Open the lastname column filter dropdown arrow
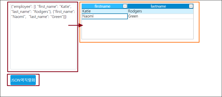Viewport: 222px width, 97px height. point(191,6)
